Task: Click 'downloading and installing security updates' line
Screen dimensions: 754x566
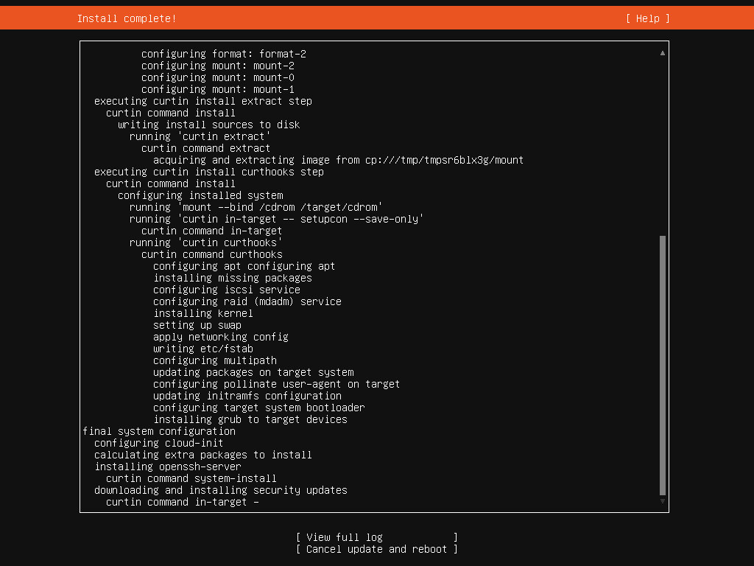Action: point(220,490)
